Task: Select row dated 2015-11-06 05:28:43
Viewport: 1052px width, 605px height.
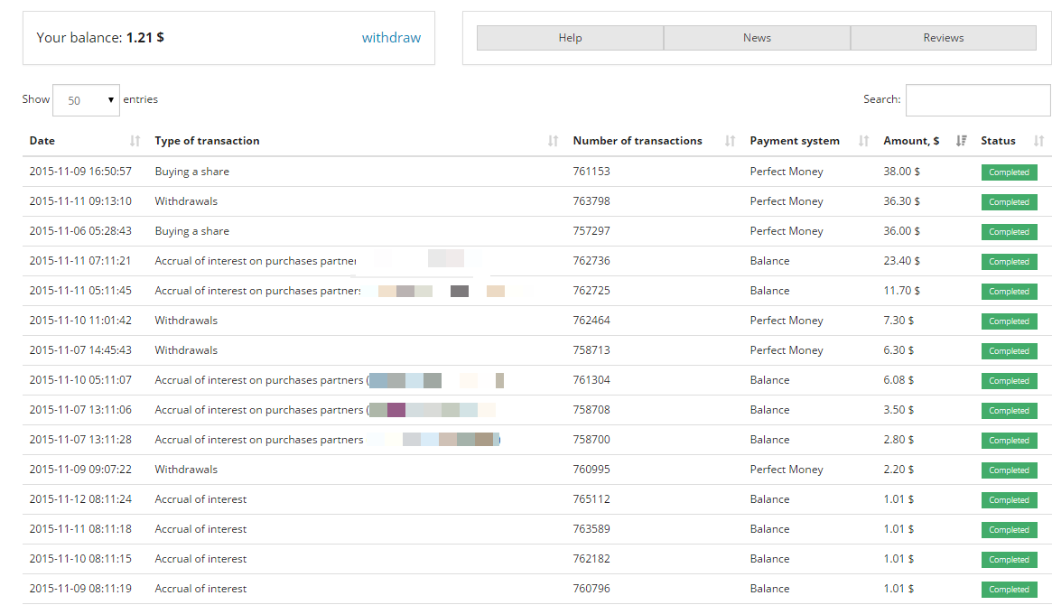Action: coord(80,231)
